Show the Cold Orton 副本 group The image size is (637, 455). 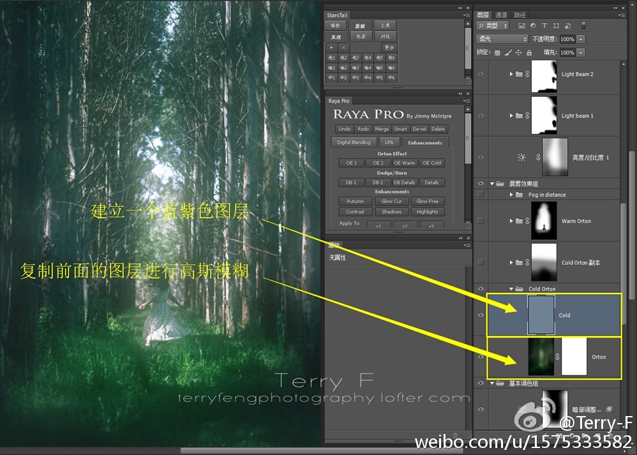(x=481, y=262)
